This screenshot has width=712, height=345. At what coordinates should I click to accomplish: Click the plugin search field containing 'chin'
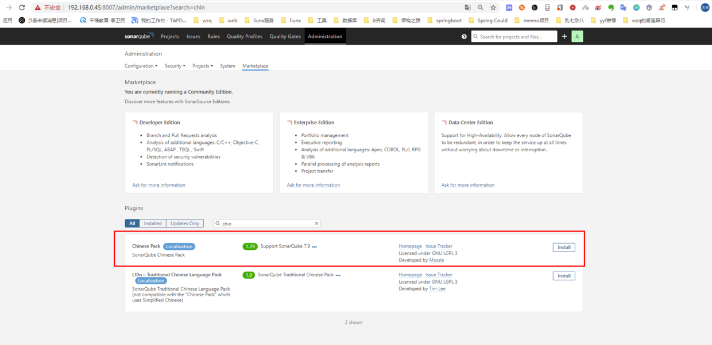tap(267, 224)
